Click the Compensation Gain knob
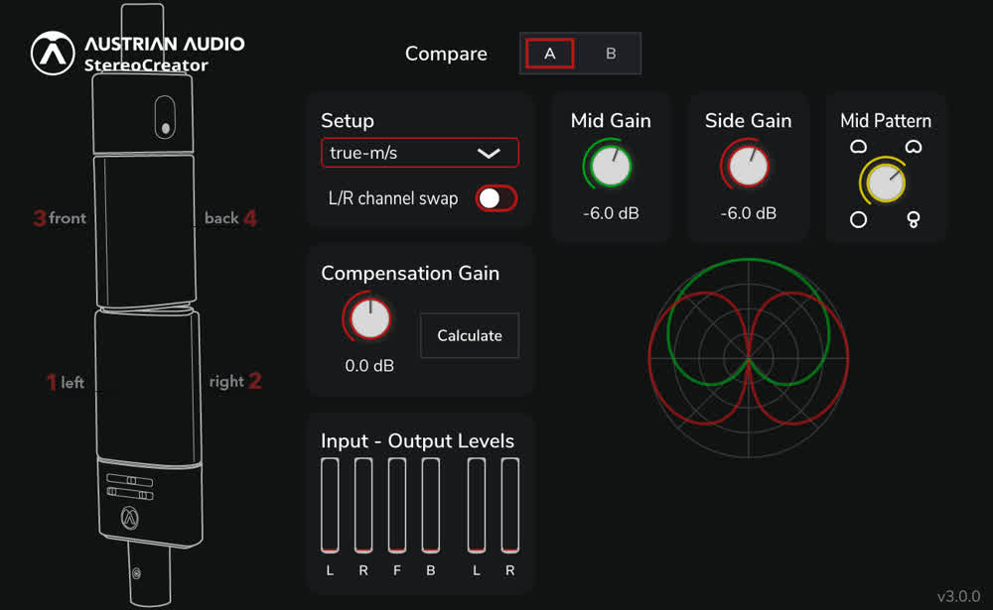Viewport: 993px width, 610px height. pos(369,318)
